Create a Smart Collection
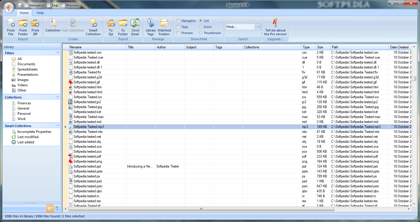The image size is (420, 222). (93, 27)
